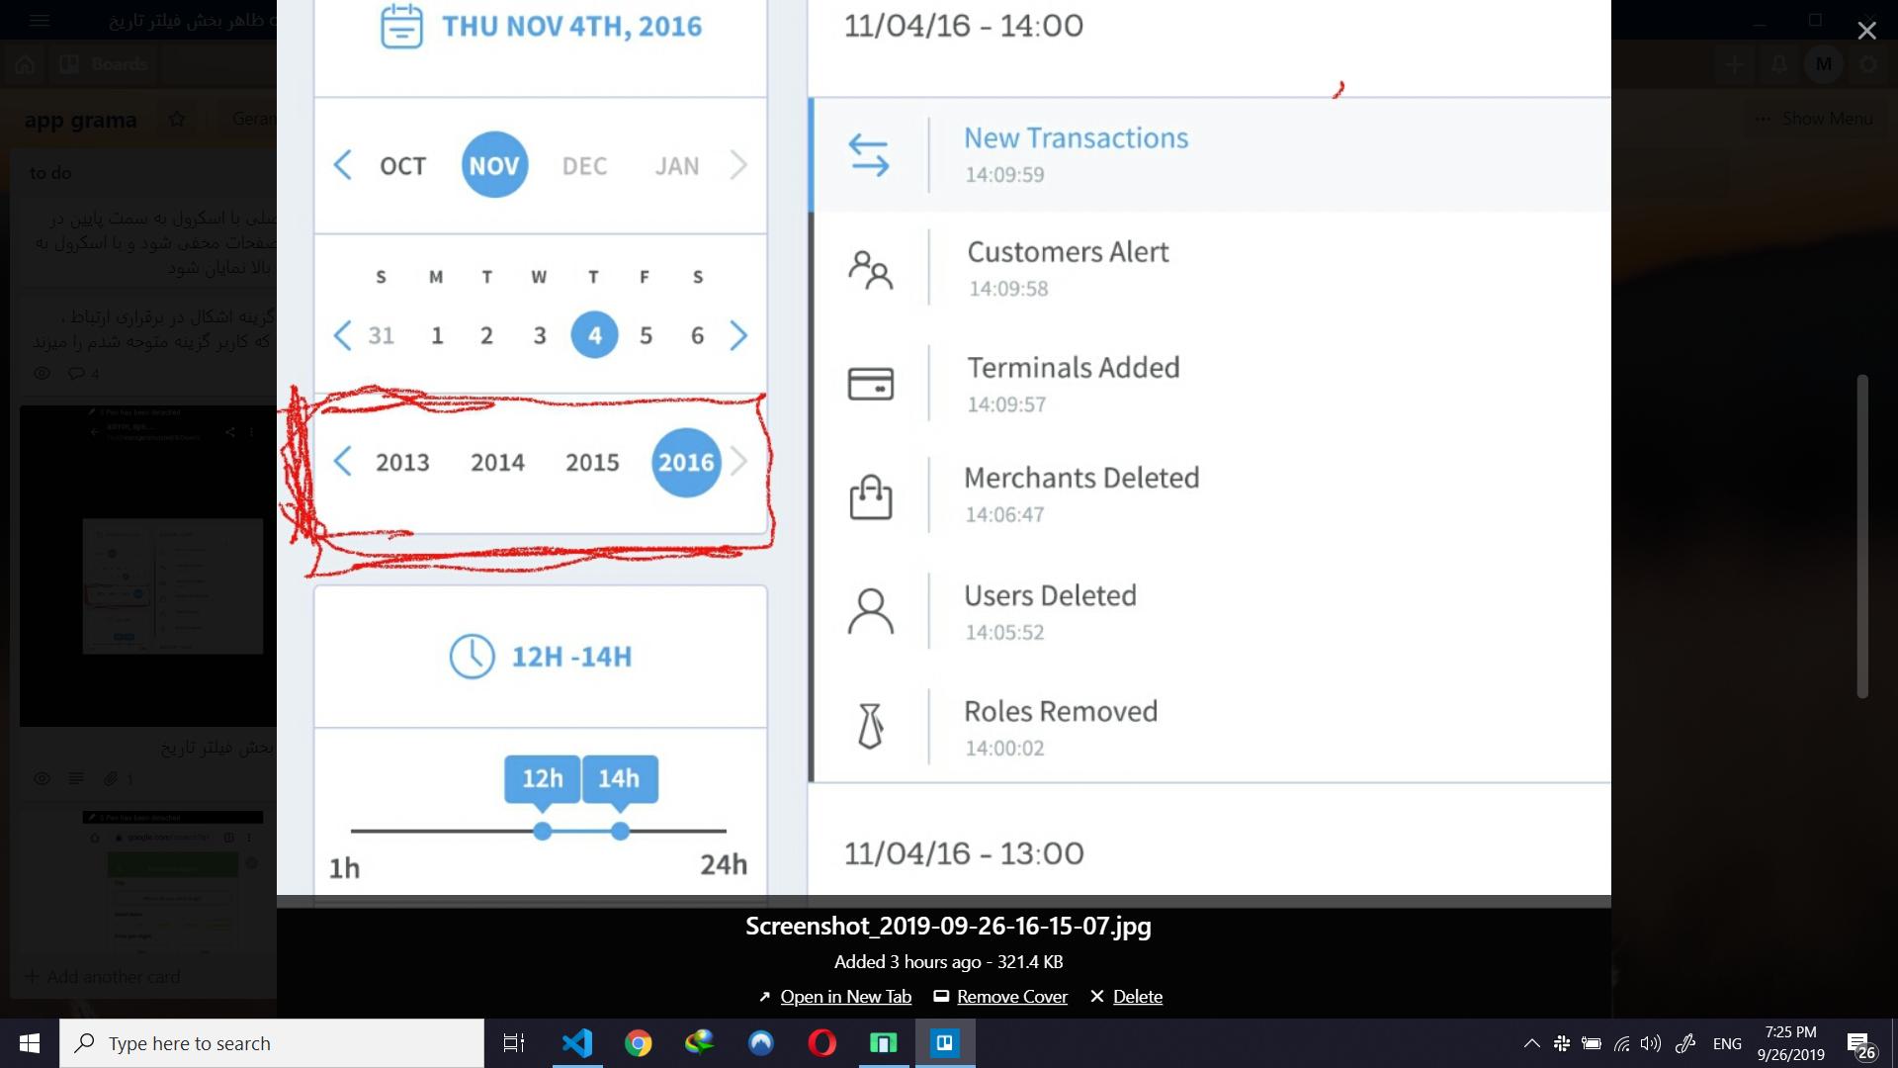Open Visual Studio Code from the taskbar
This screenshot has width=1898, height=1068.
576,1043
